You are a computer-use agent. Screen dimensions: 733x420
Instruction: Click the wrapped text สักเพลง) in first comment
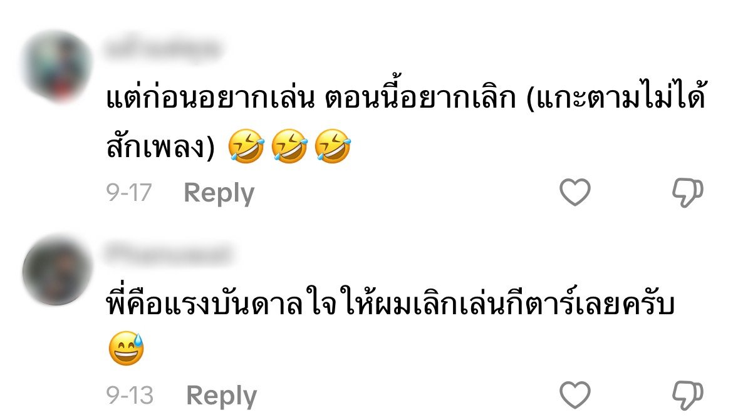(160, 146)
